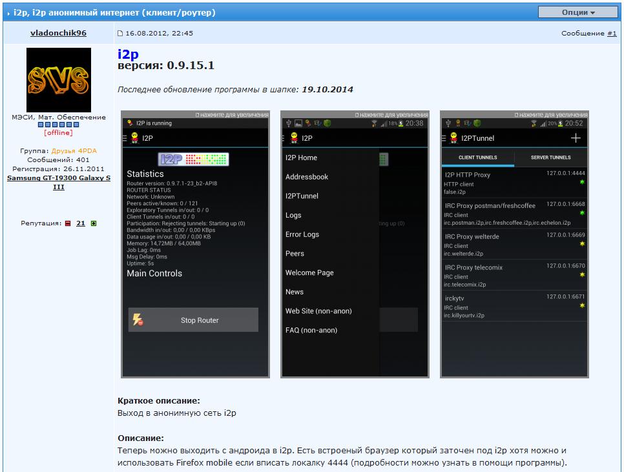Click the stop-router lightning icon
Image resolution: width=624 pixels, height=472 pixels.
click(138, 320)
